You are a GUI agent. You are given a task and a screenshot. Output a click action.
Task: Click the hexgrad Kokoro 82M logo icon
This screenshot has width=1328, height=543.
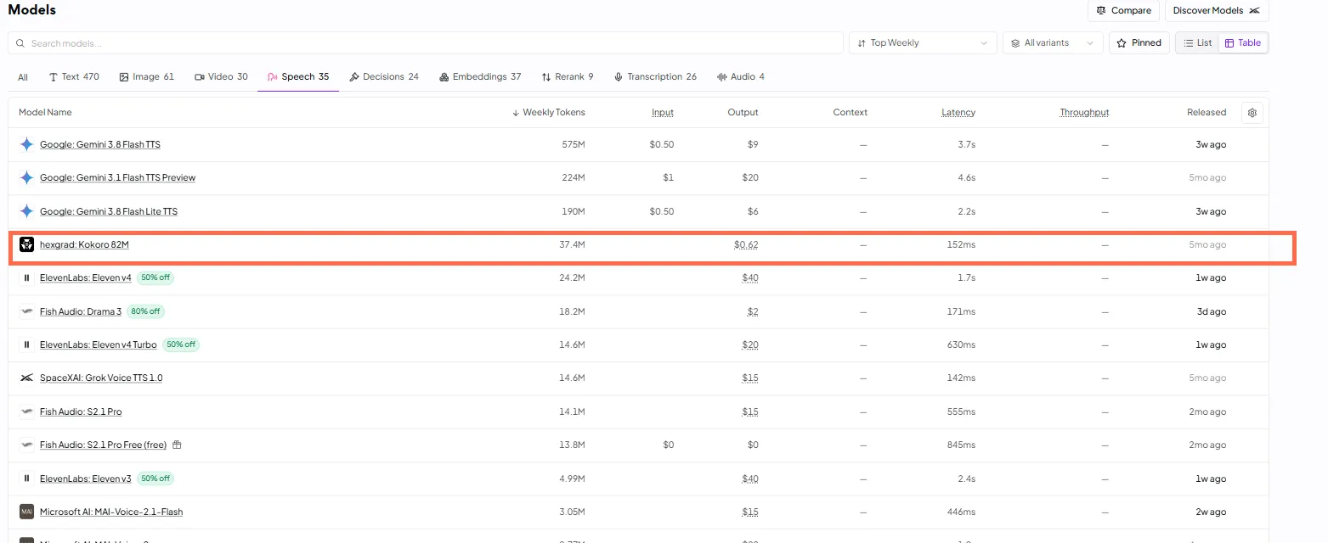click(26, 244)
